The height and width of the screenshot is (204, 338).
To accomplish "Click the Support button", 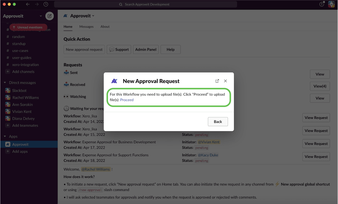I will tap(119, 50).
